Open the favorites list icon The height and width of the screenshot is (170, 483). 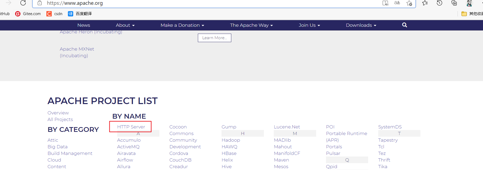click(425, 3)
